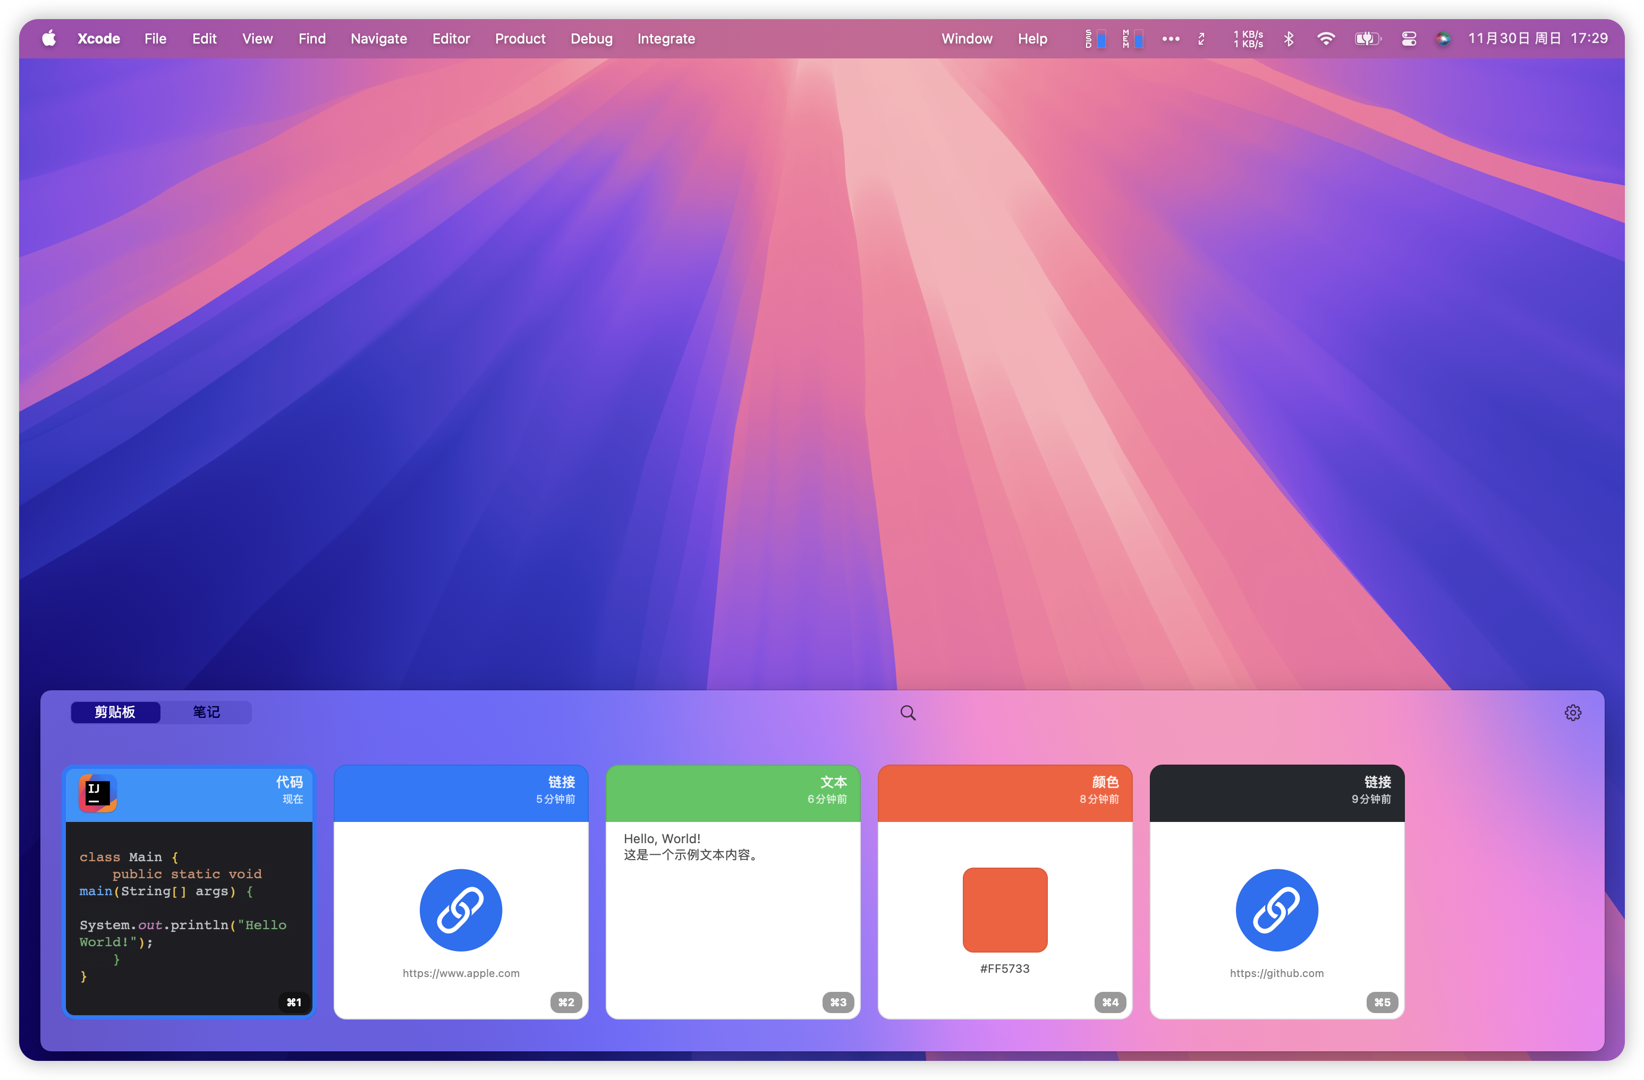Switch to the 笔记 tab

[206, 712]
